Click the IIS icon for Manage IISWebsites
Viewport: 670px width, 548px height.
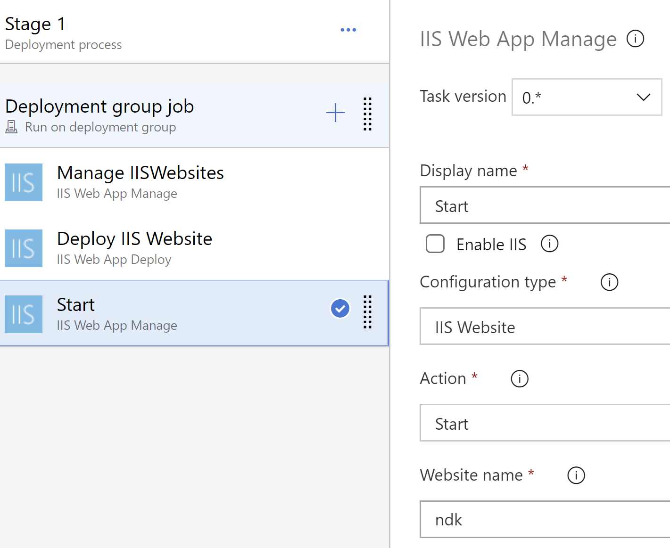[24, 182]
